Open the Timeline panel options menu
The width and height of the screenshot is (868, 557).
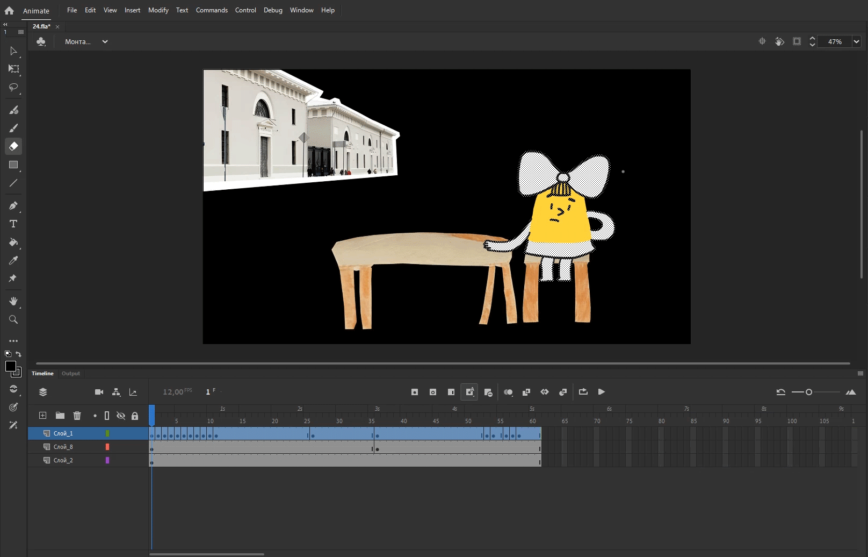(x=860, y=373)
